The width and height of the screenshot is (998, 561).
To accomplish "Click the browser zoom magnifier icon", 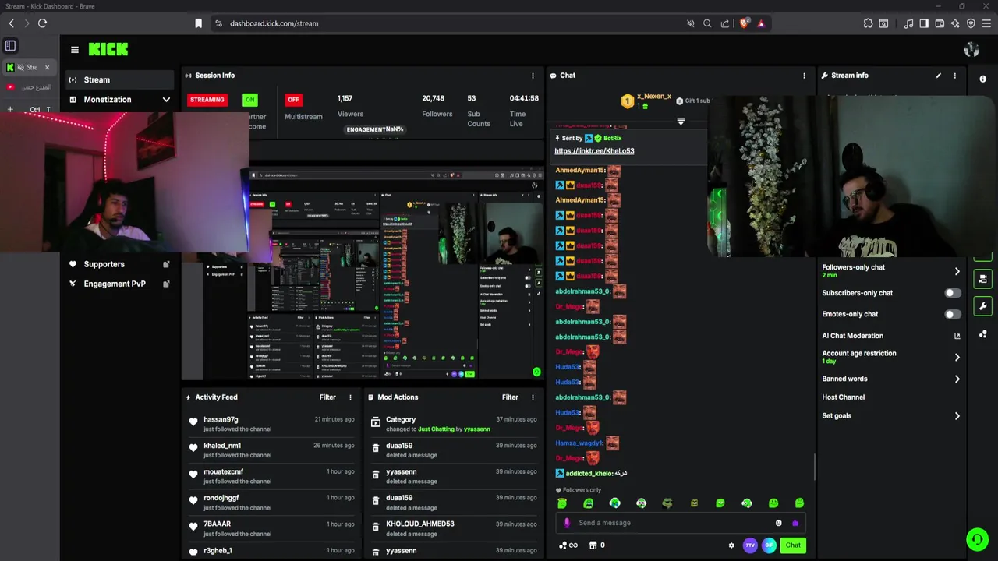I will [707, 23].
